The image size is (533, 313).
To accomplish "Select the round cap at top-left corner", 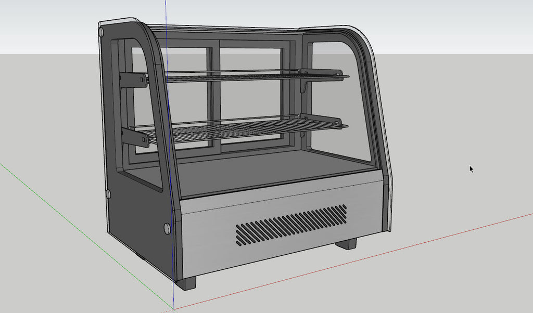I will pyautogui.click(x=101, y=32).
